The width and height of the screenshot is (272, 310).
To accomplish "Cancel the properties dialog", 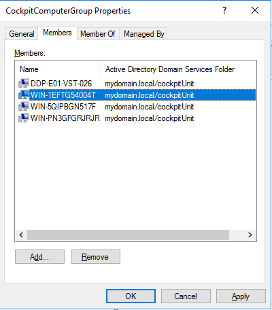I will click(186, 296).
